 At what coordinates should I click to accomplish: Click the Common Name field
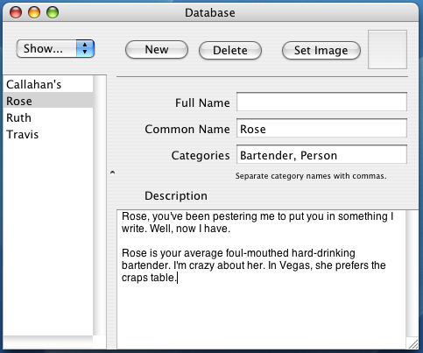pyautogui.click(x=321, y=128)
